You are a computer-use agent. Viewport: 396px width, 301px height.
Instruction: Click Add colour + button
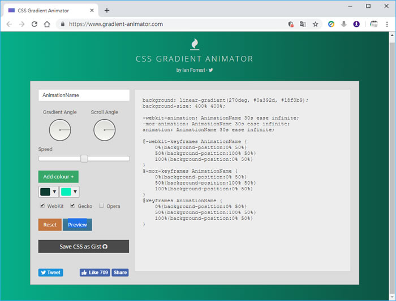tap(58, 177)
